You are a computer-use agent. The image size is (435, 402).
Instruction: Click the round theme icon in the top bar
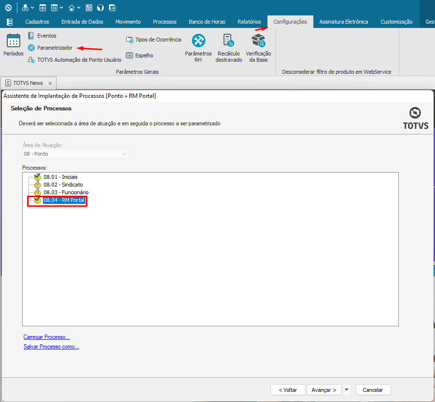[x=100, y=8]
